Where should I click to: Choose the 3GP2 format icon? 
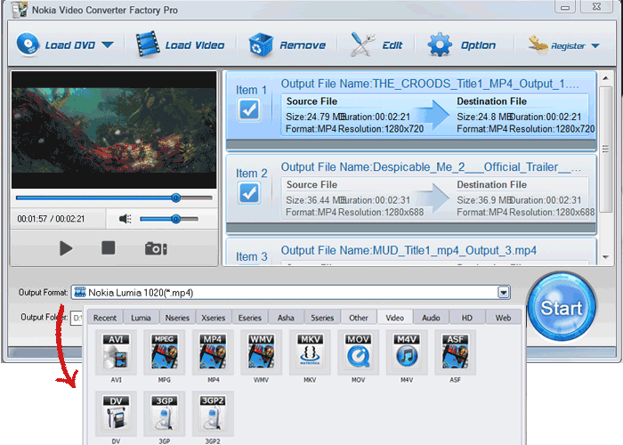[x=213, y=414]
